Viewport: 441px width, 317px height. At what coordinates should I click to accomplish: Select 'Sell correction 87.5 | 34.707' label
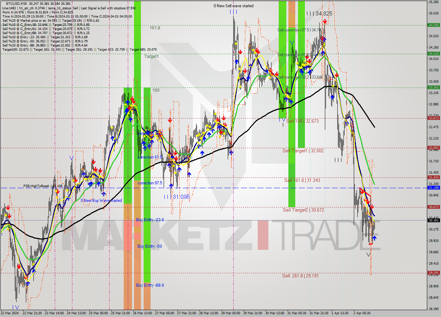(x=300, y=30)
